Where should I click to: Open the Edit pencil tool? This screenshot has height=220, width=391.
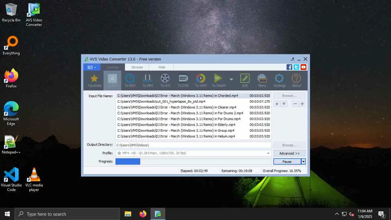click(245, 81)
